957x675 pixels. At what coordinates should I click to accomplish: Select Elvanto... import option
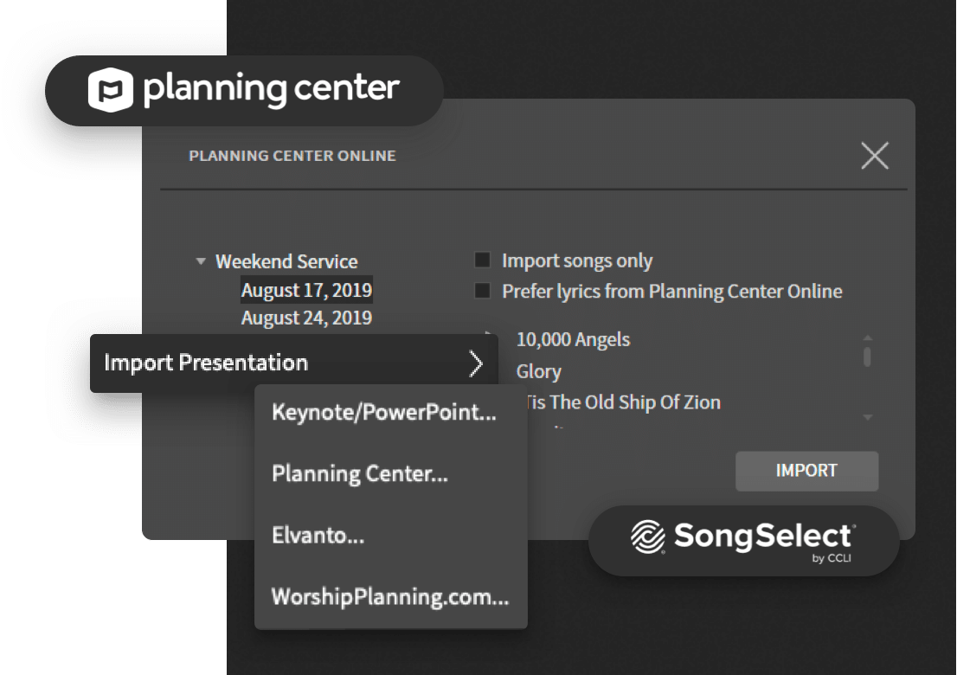coord(318,535)
